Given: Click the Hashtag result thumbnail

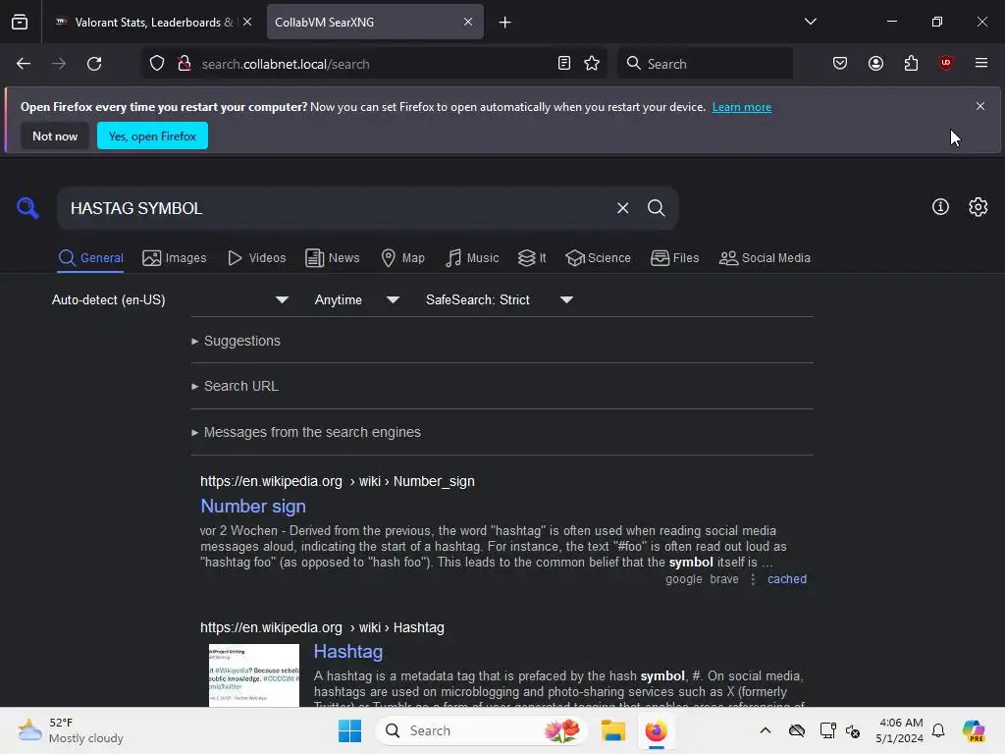Looking at the screenshot, I should coord(254,675).
